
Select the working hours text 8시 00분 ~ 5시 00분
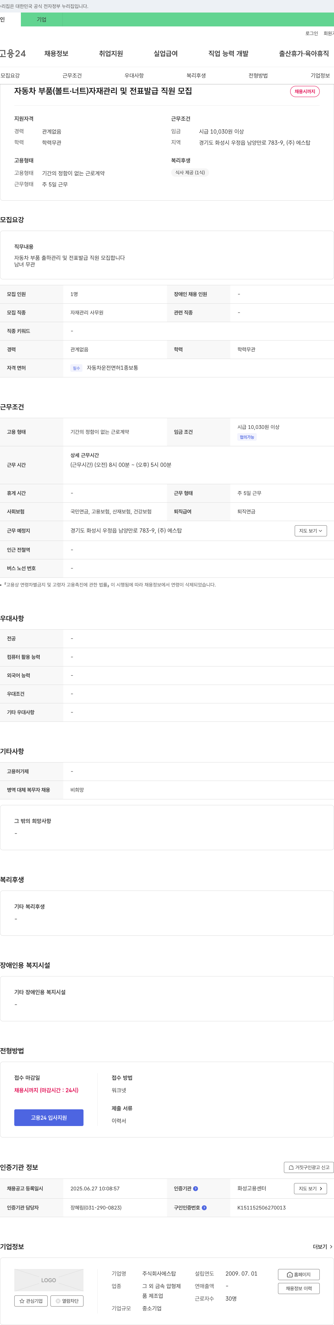pyautogui.click(x=121, y=465)
